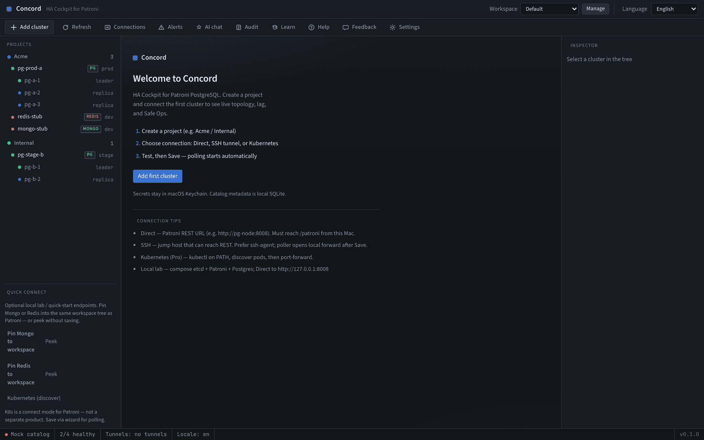This screenshot has height=440, width=704.
Task: Click the 'Welcome to Concord' heading
Action: tap(175, 79)
